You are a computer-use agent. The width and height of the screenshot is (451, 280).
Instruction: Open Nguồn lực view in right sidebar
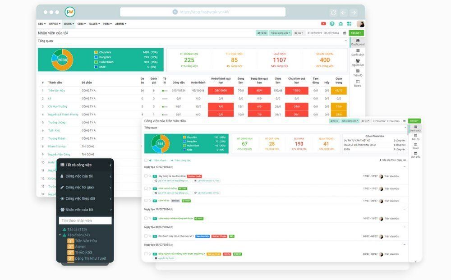tap(358, 63)
